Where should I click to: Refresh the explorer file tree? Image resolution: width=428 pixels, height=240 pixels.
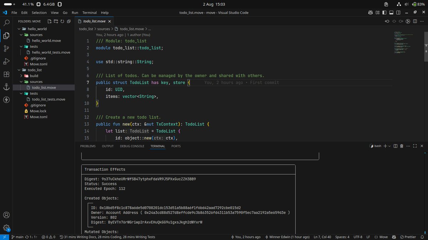click(x=62, y=21)
